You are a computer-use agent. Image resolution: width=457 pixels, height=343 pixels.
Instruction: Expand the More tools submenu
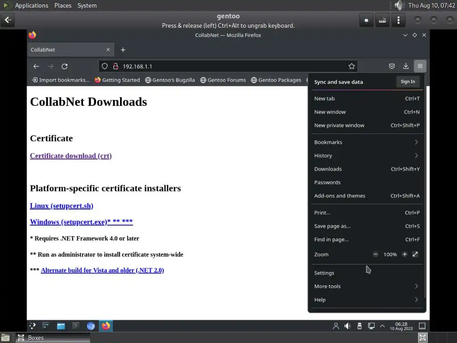(367, 286)
